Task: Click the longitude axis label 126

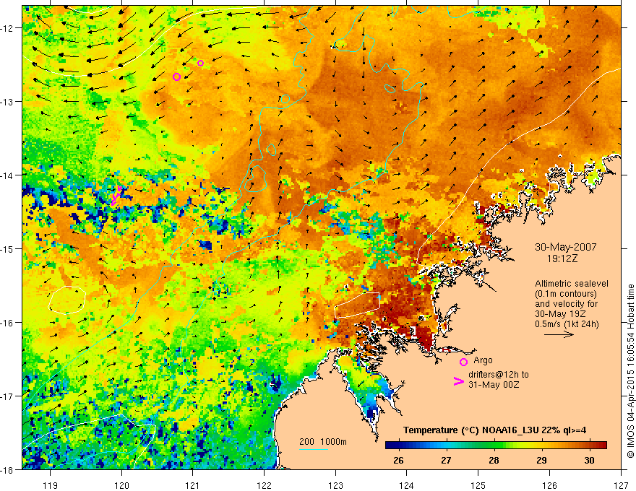Action: pyautogui.click(x=549, y=485)
